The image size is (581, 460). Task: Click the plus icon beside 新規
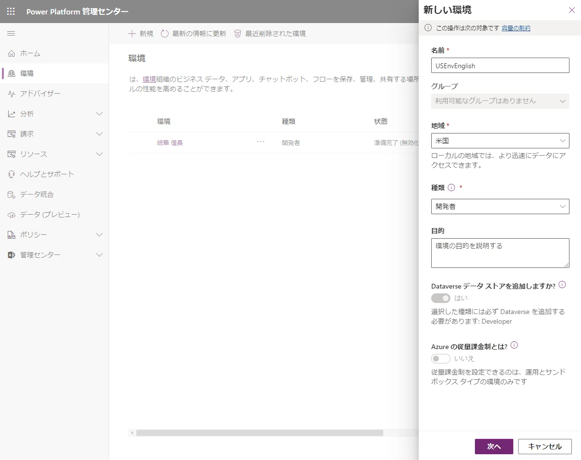(x=132, y=34)
